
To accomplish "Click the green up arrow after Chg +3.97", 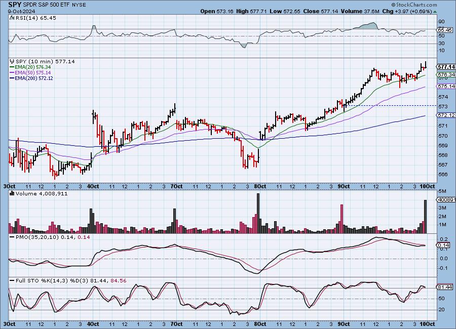I will coord(435,12).
